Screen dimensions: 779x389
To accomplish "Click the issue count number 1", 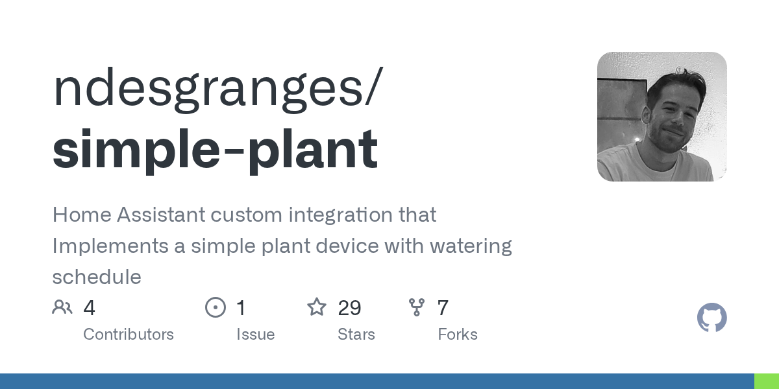I will pyautogui.click(x=241, y=308).
